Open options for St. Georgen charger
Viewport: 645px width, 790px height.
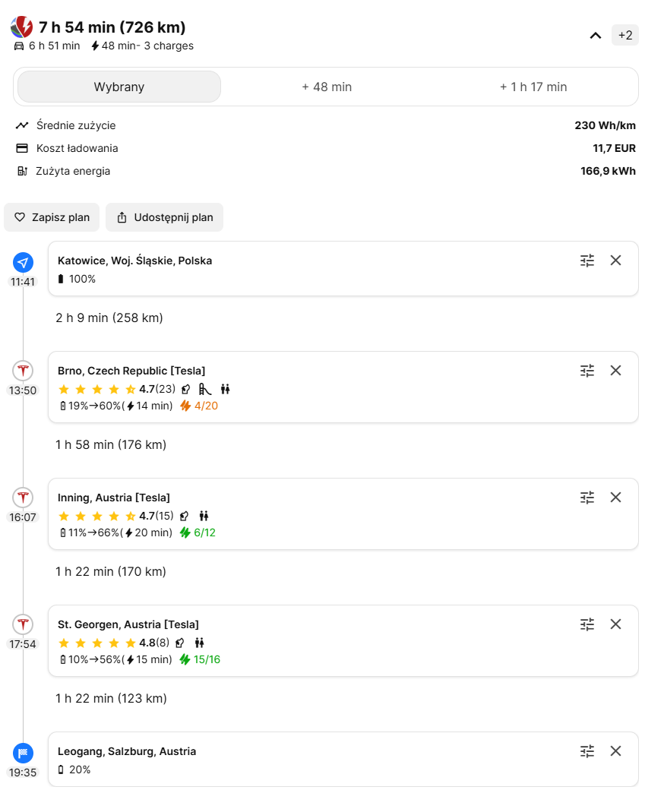click(587, 624)
